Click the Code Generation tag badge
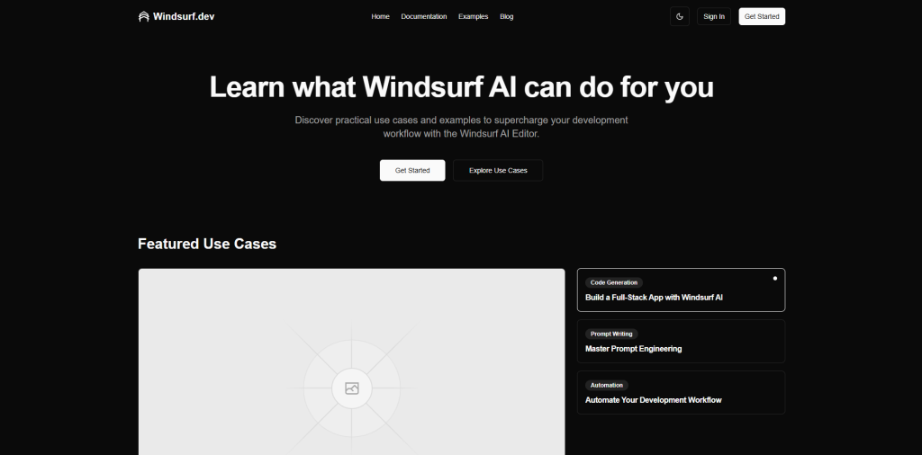The height and width of the screenshot is (455, 922). coord(614,282)
